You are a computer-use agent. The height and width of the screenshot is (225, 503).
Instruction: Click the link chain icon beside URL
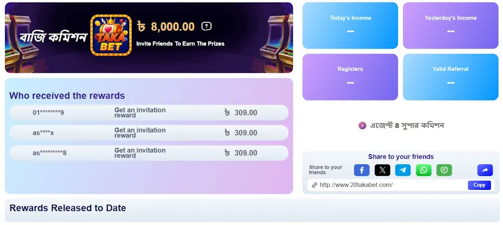(315, 185)
